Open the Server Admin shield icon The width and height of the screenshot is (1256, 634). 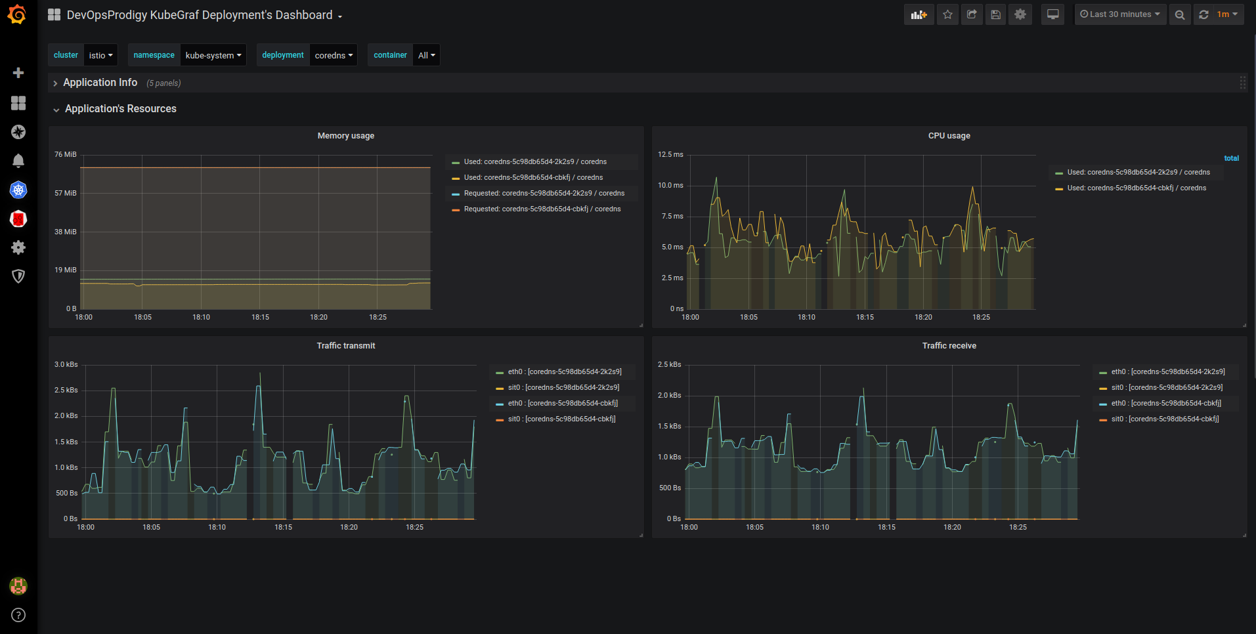(x=18, y=276)
